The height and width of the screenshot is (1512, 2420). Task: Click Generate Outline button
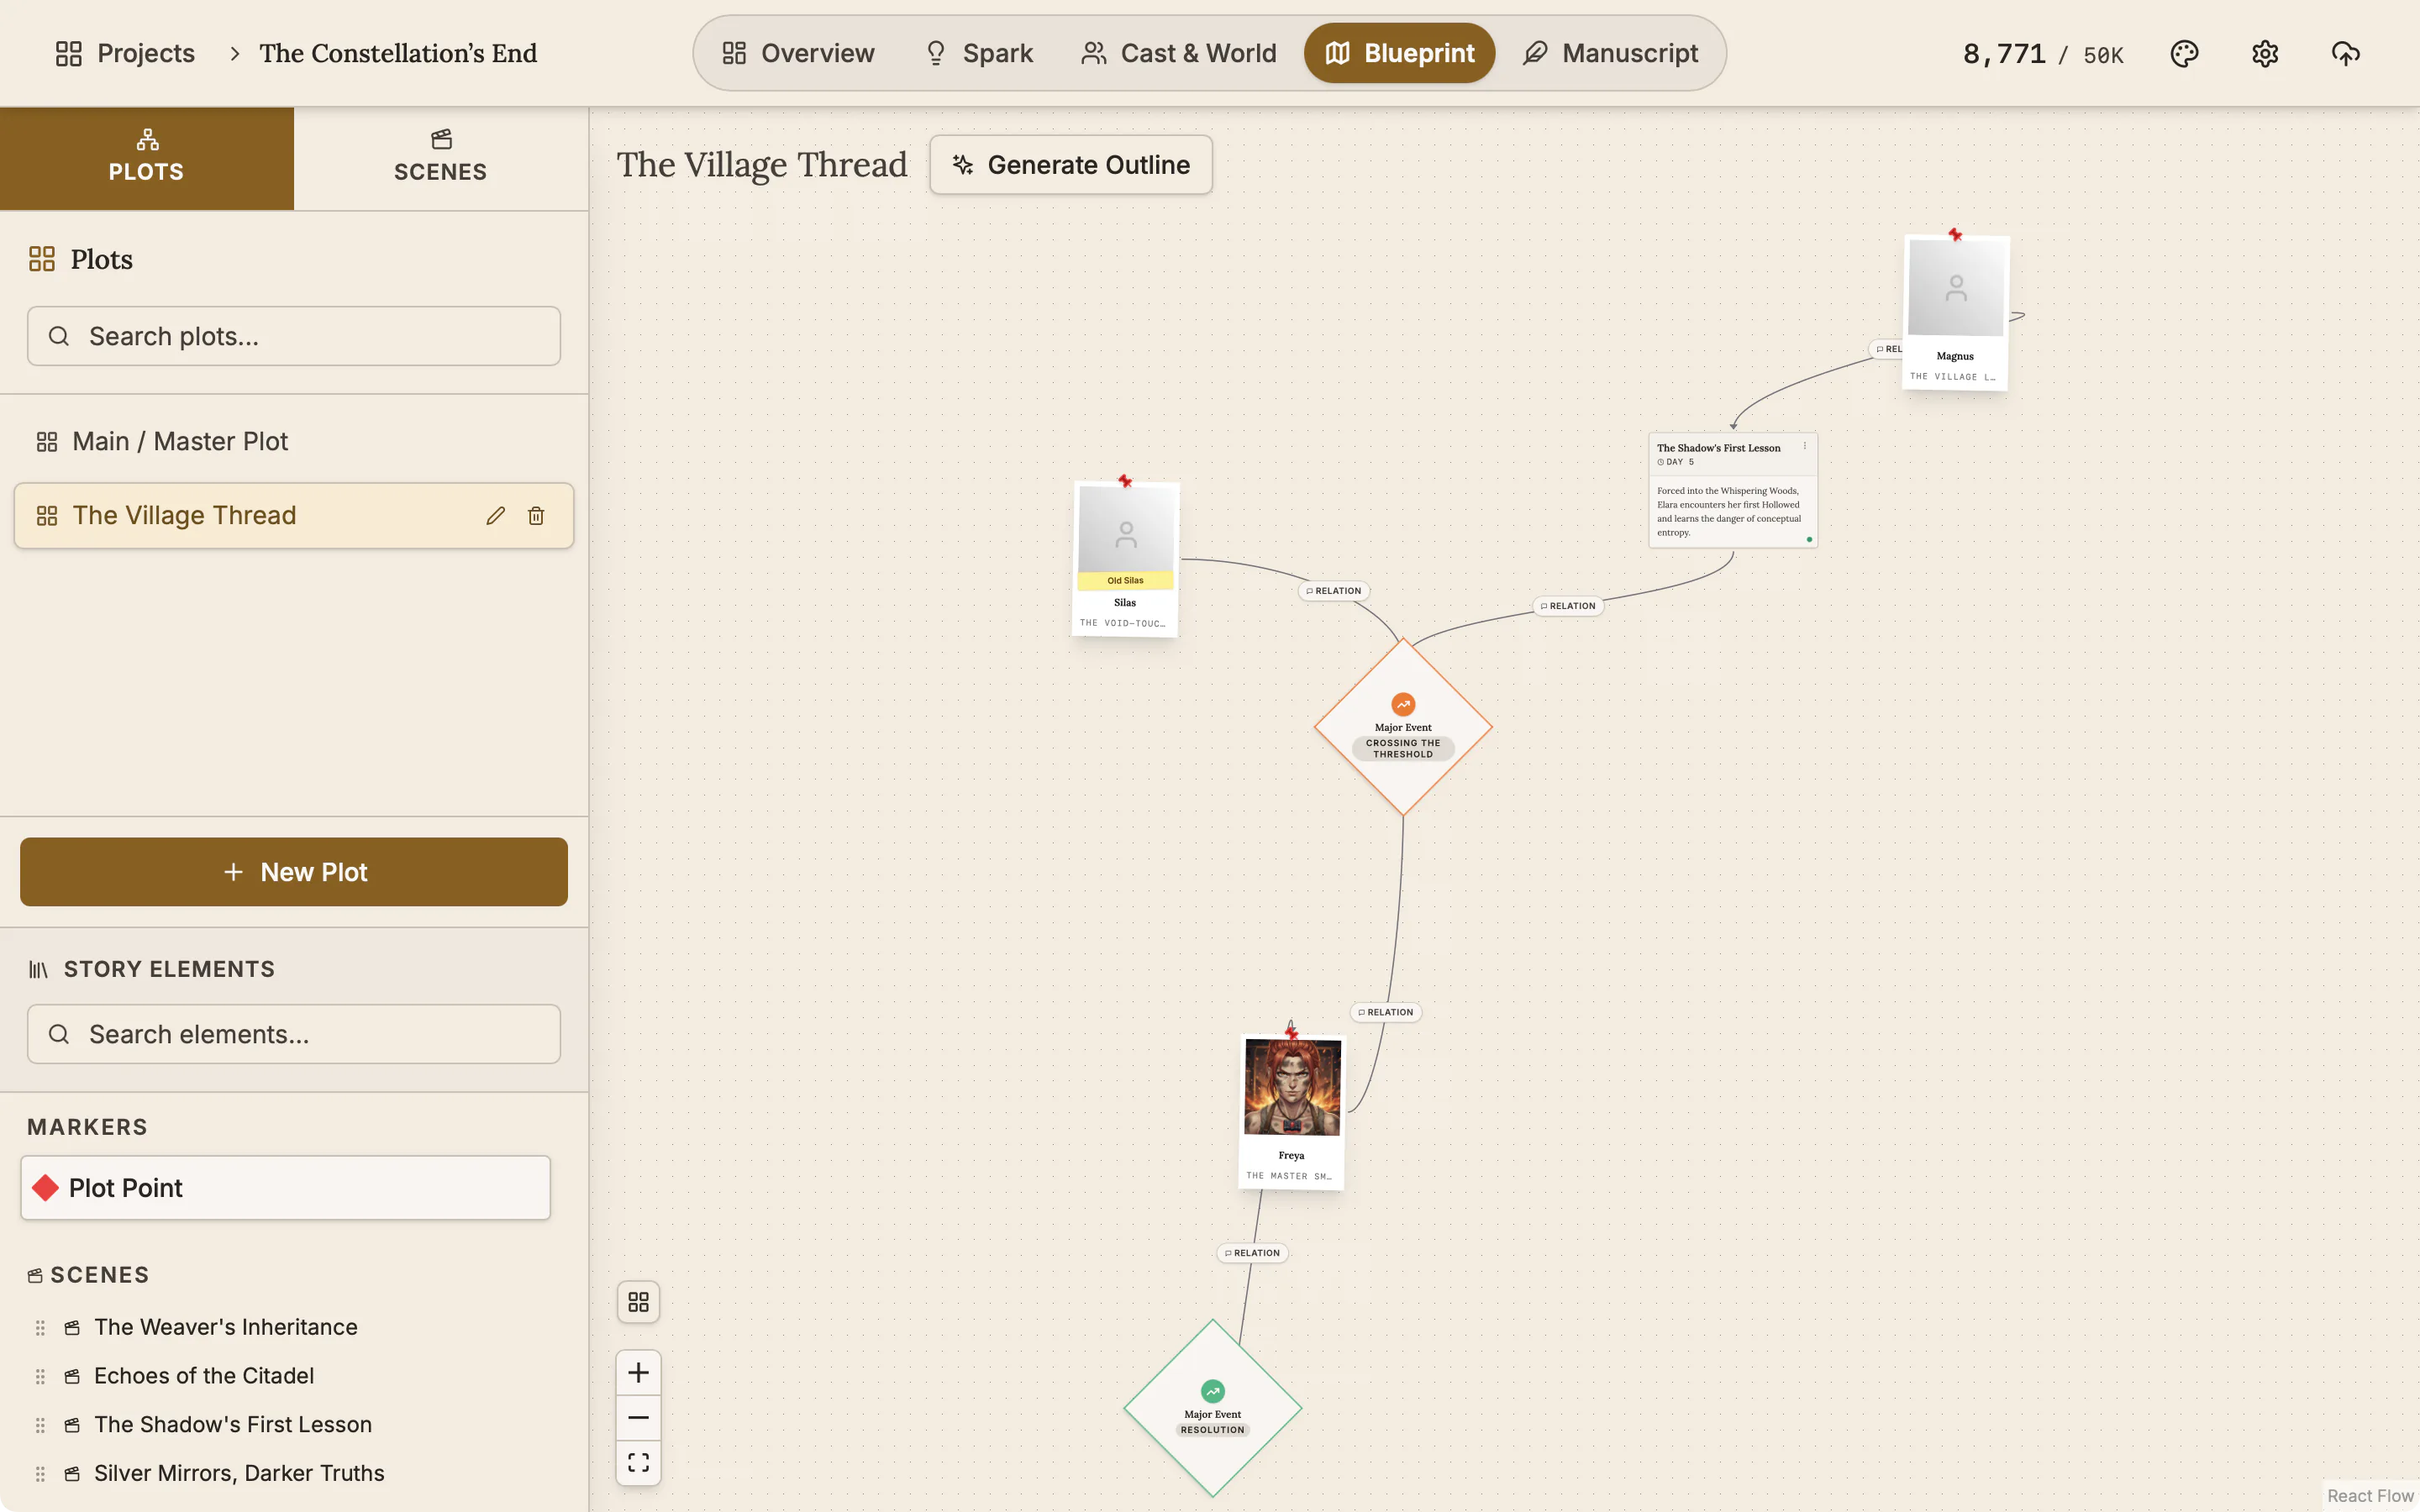[x=1071, y=165]
